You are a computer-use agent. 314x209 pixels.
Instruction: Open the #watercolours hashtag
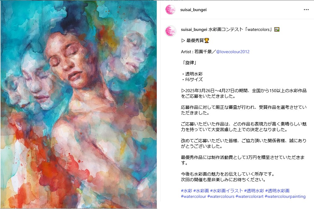[x=221, y=196]
